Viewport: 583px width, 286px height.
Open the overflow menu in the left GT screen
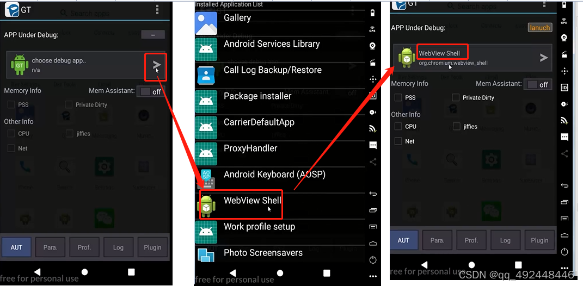(157, 10)
